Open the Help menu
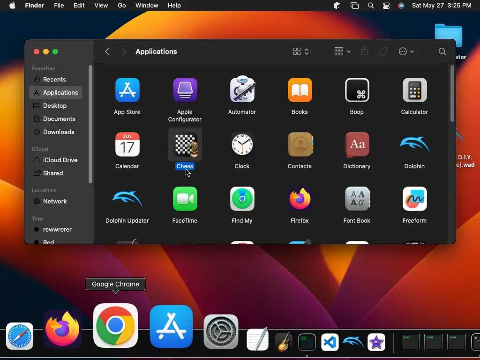 pos(174,6)
